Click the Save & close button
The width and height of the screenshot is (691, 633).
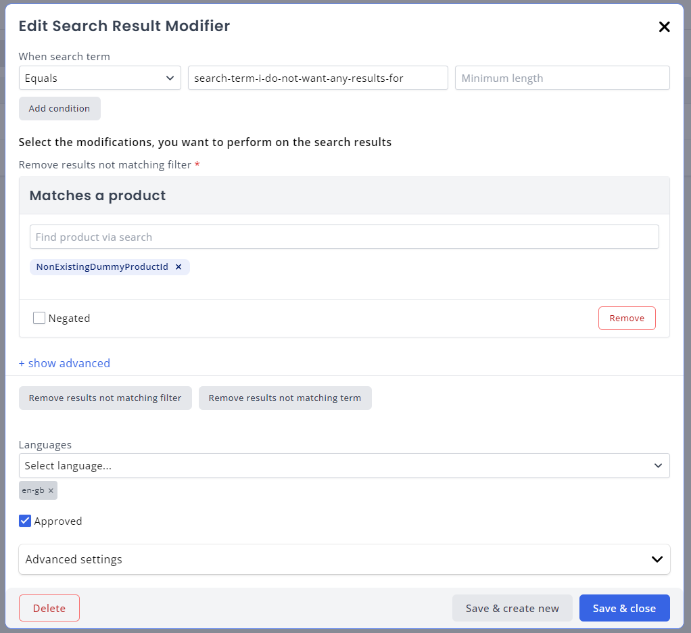(624, 607)
